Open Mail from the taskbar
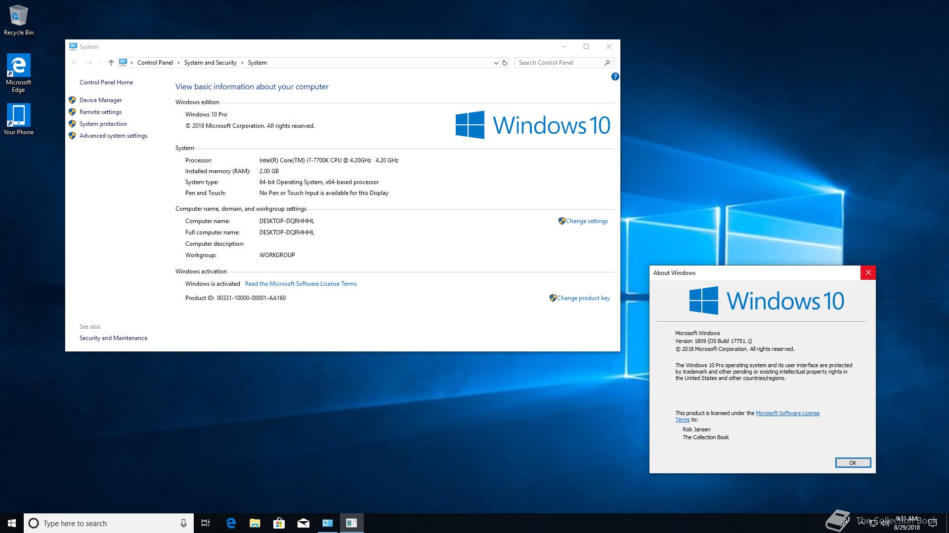Image resolution: width=949 pixels, height=533 pixels. (303, 523)
